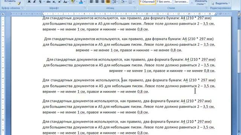Viewport: 241px width, 135px height.
Task: Apply paragraph shading fill
Action: pos(123,2)
